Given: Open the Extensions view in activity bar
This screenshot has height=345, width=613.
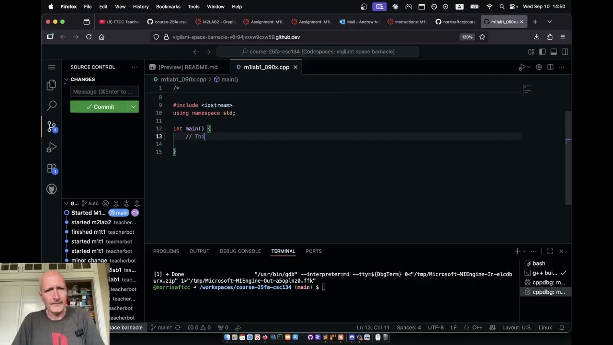Looking at the screenshot, I should (x=52, y=168).
